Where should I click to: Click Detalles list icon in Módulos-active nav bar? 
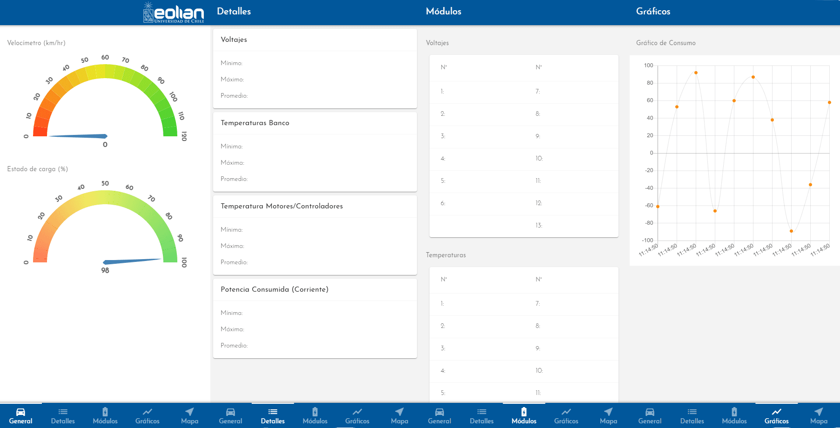point(482,412)
